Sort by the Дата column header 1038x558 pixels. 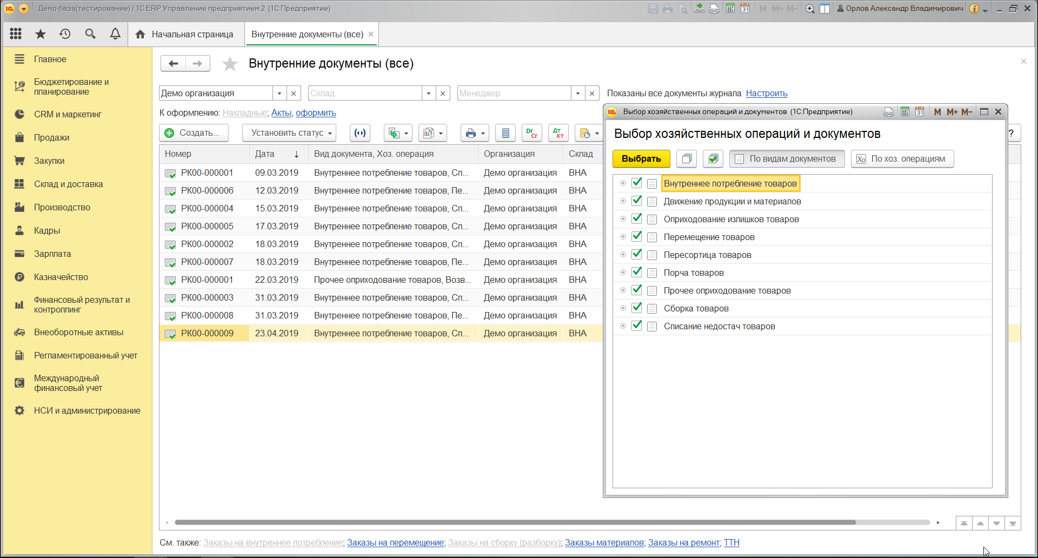point(278,154)
